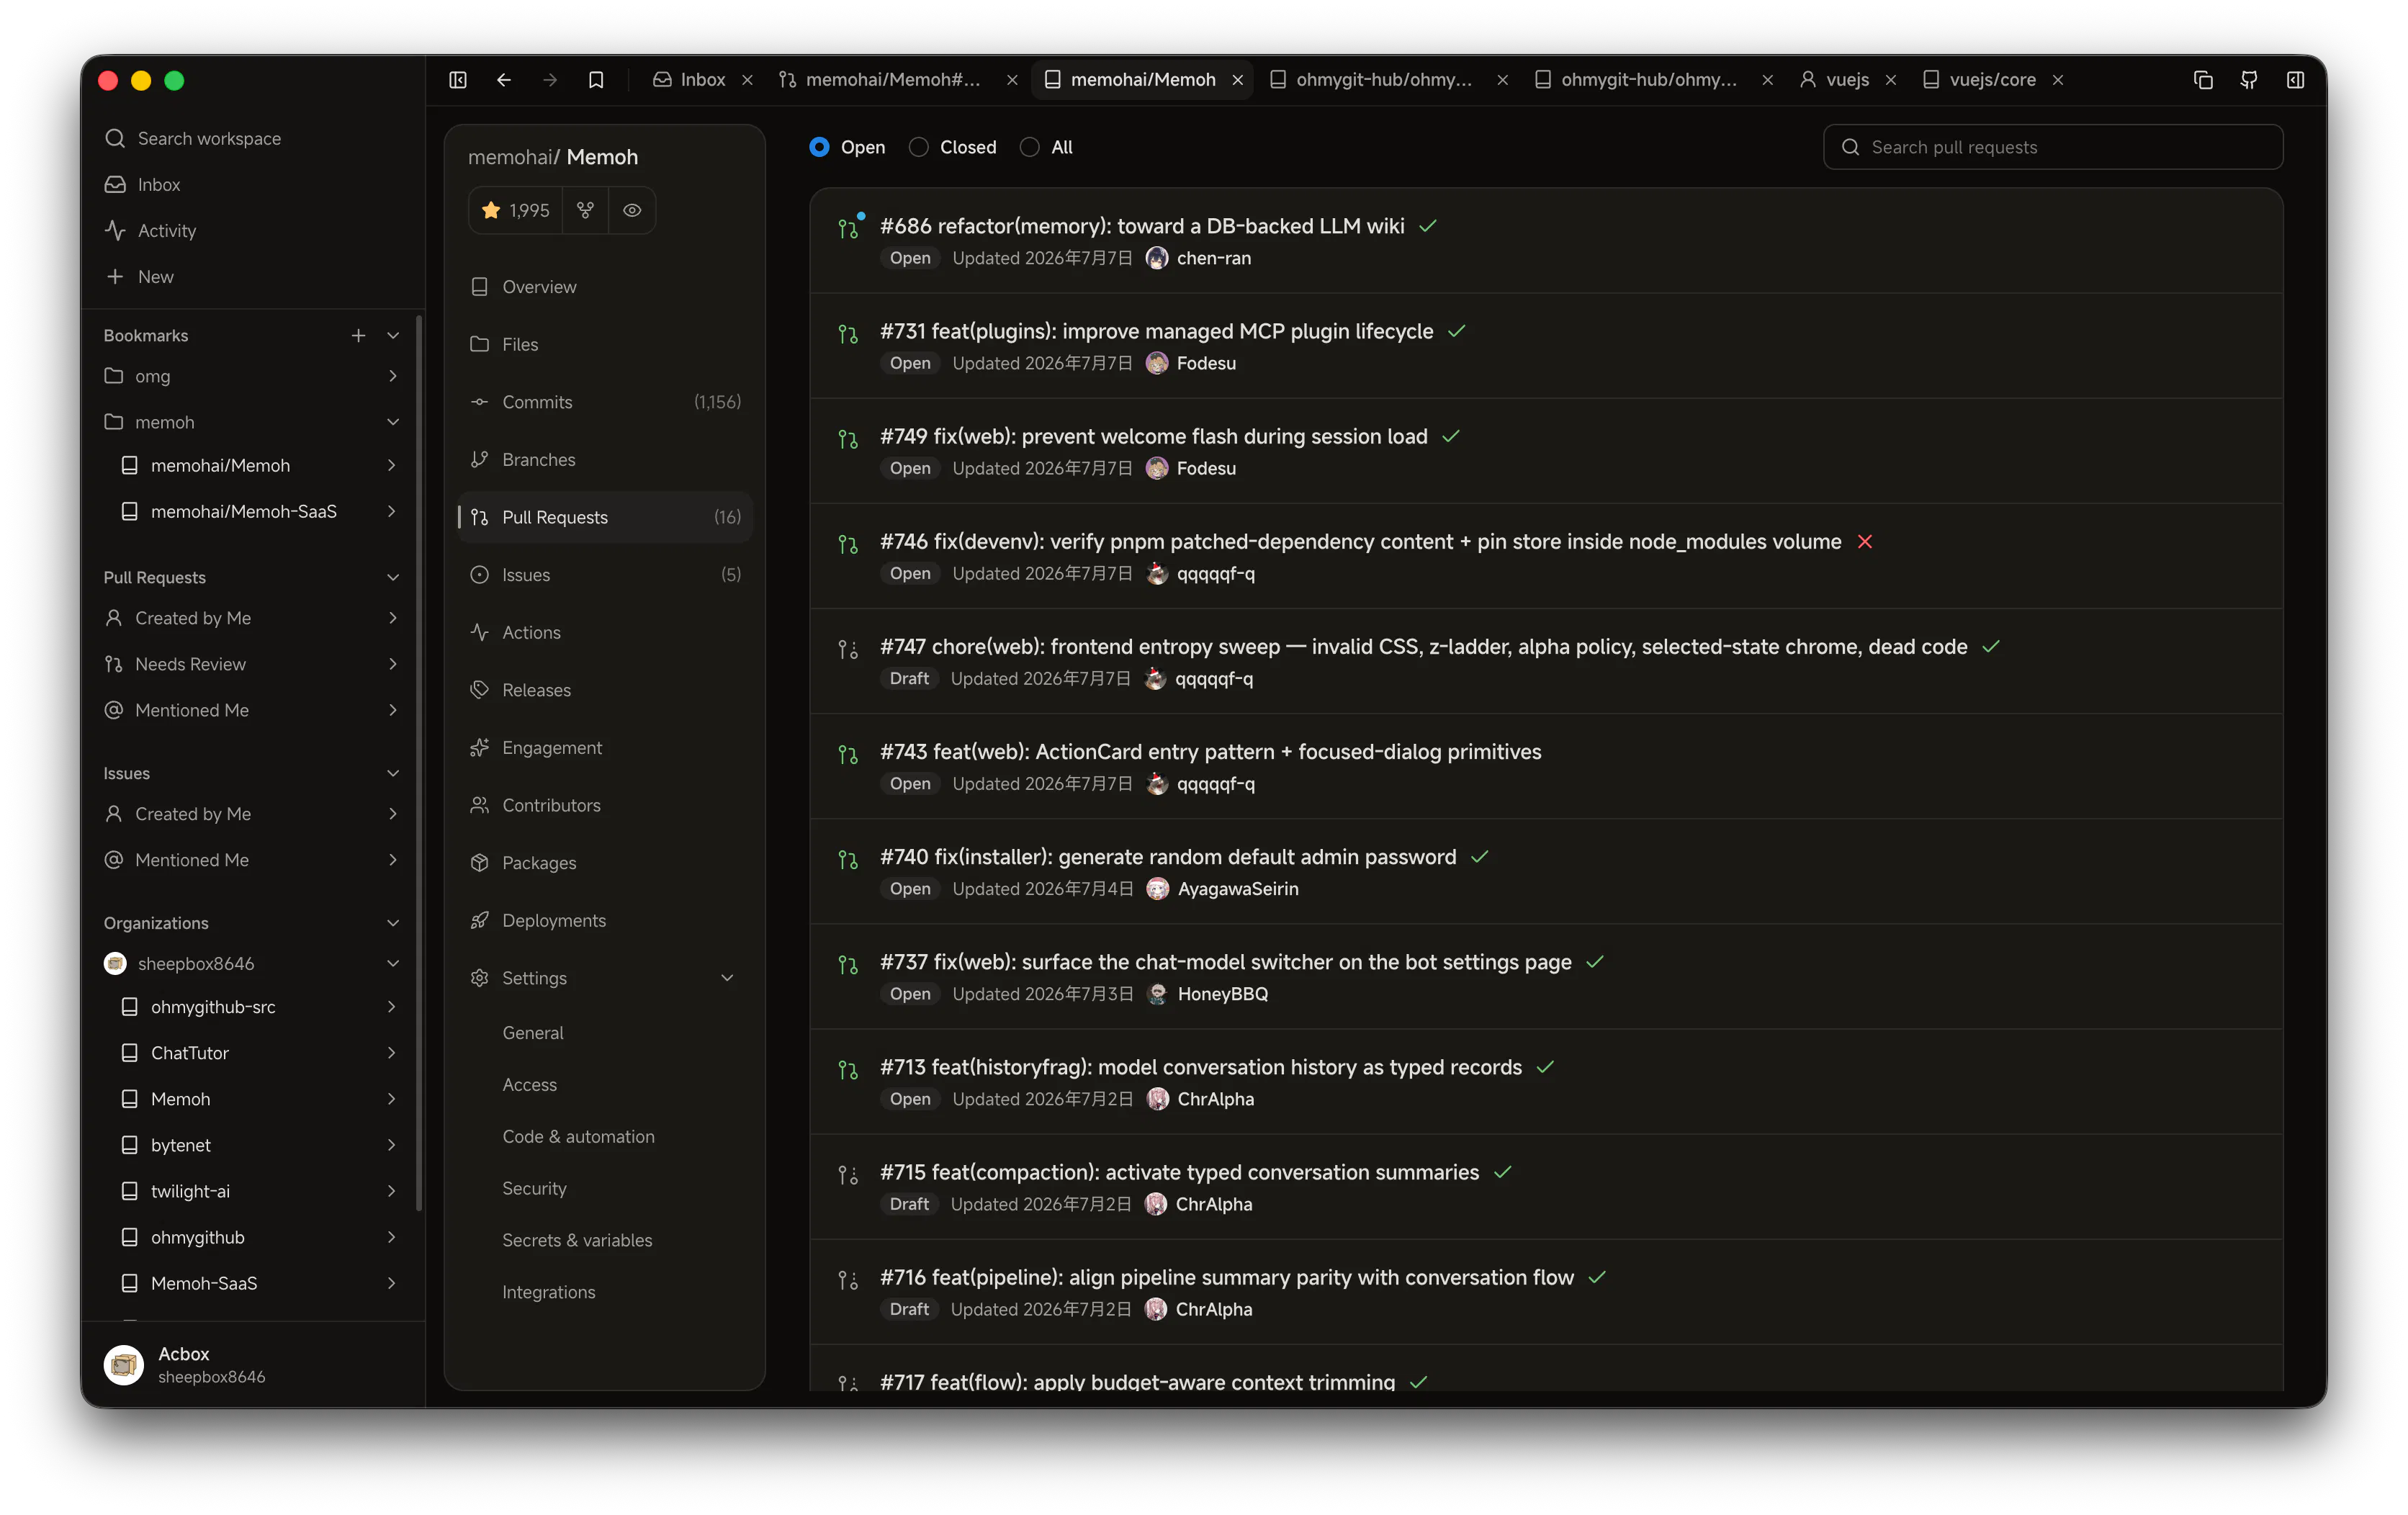
Task: Open General settings
Action: coord(532,1033)
